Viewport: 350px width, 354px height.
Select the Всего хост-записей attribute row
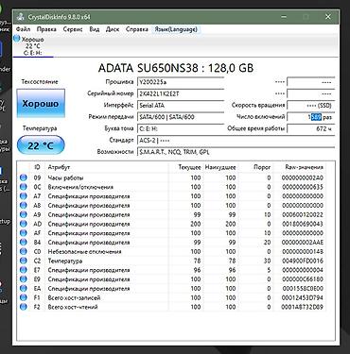(172, 297)
